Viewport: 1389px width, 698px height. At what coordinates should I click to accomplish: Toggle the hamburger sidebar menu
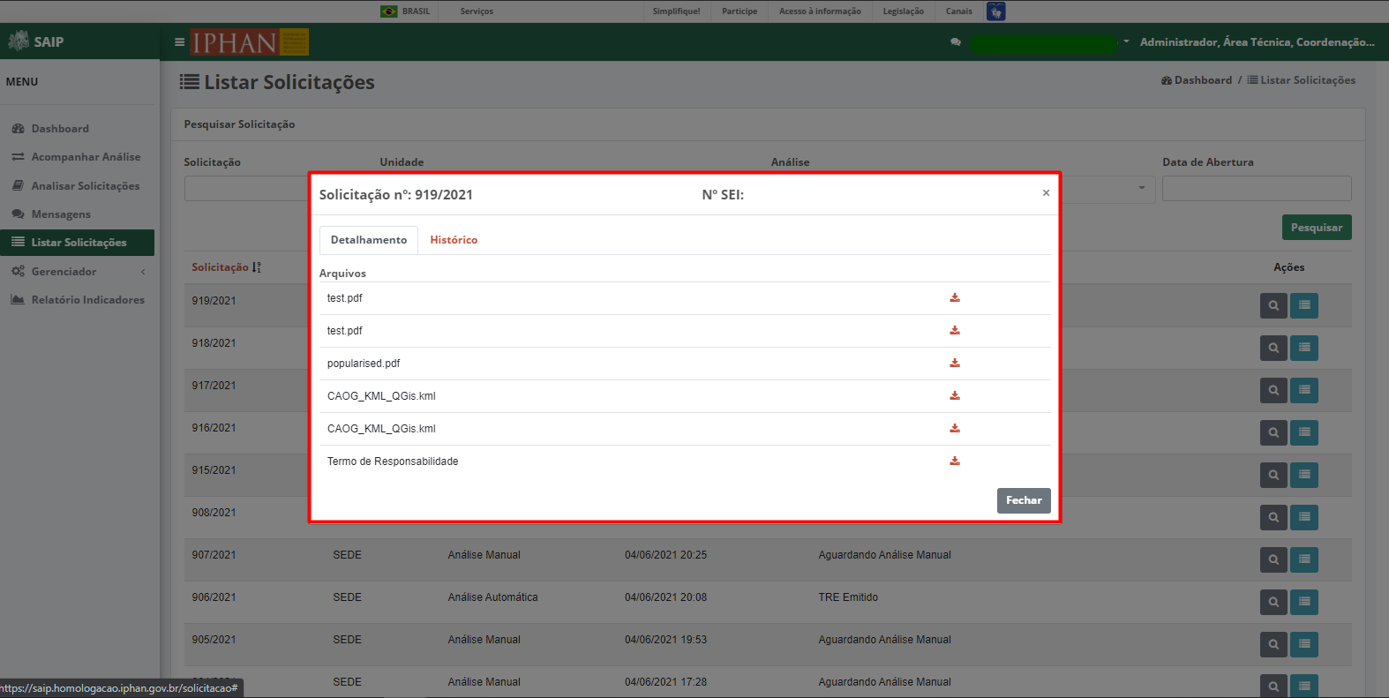179,42
